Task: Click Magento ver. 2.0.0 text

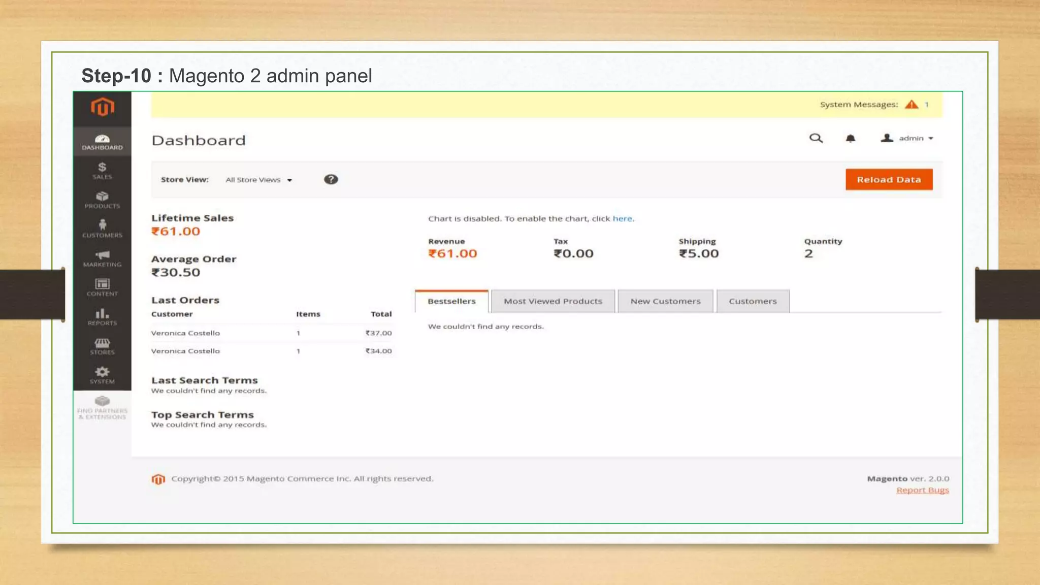Action: [x=908, y=478]
